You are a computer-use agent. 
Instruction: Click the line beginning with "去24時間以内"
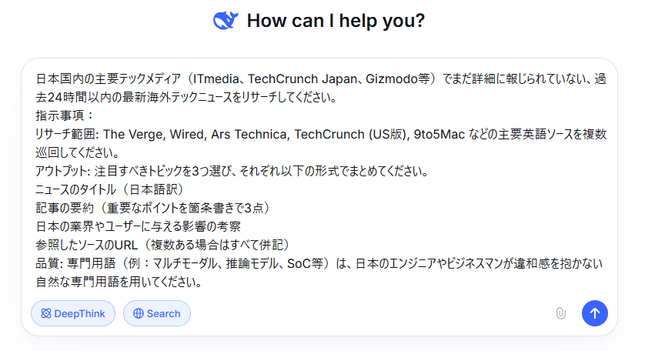(x=185, y=98)
